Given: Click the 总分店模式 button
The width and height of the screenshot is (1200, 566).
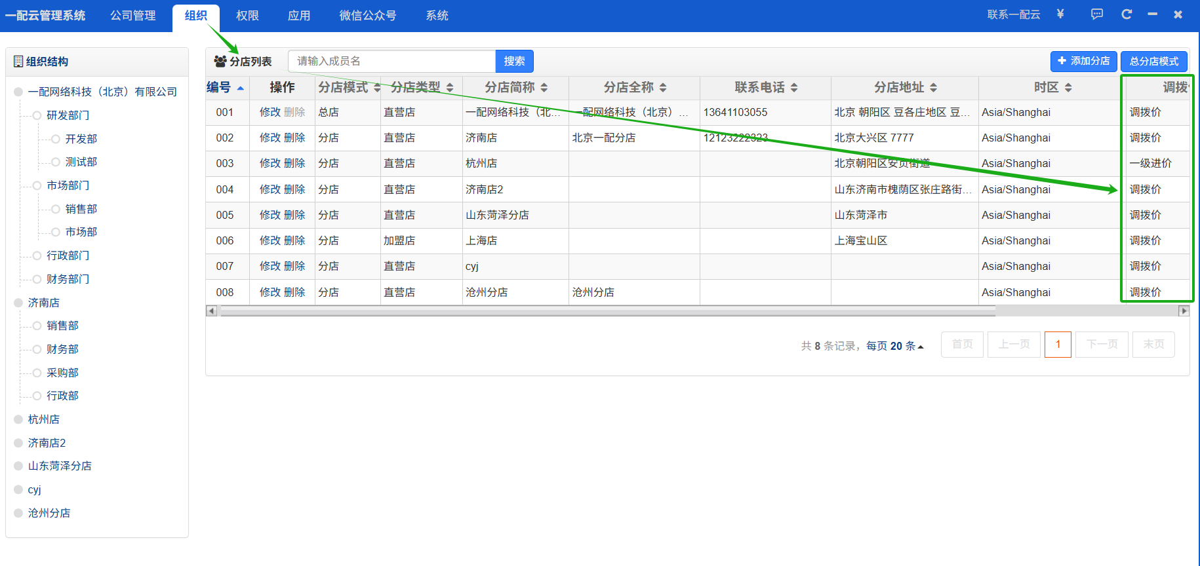Looking at the screenshot, I should coord(1154,61).
